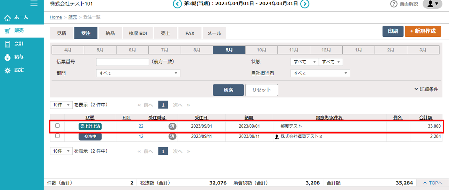Switch to the 見積 tab

(x=62, y=33)
